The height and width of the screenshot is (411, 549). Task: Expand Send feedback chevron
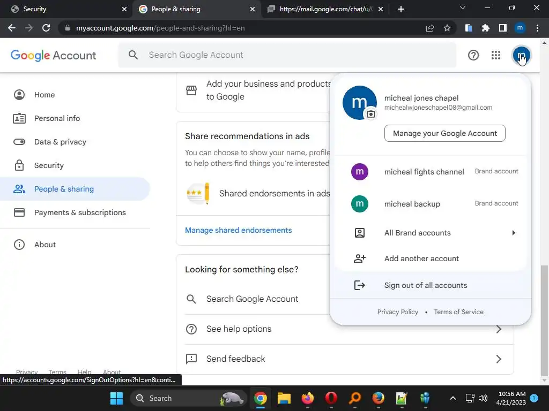[x=499, y=359]
